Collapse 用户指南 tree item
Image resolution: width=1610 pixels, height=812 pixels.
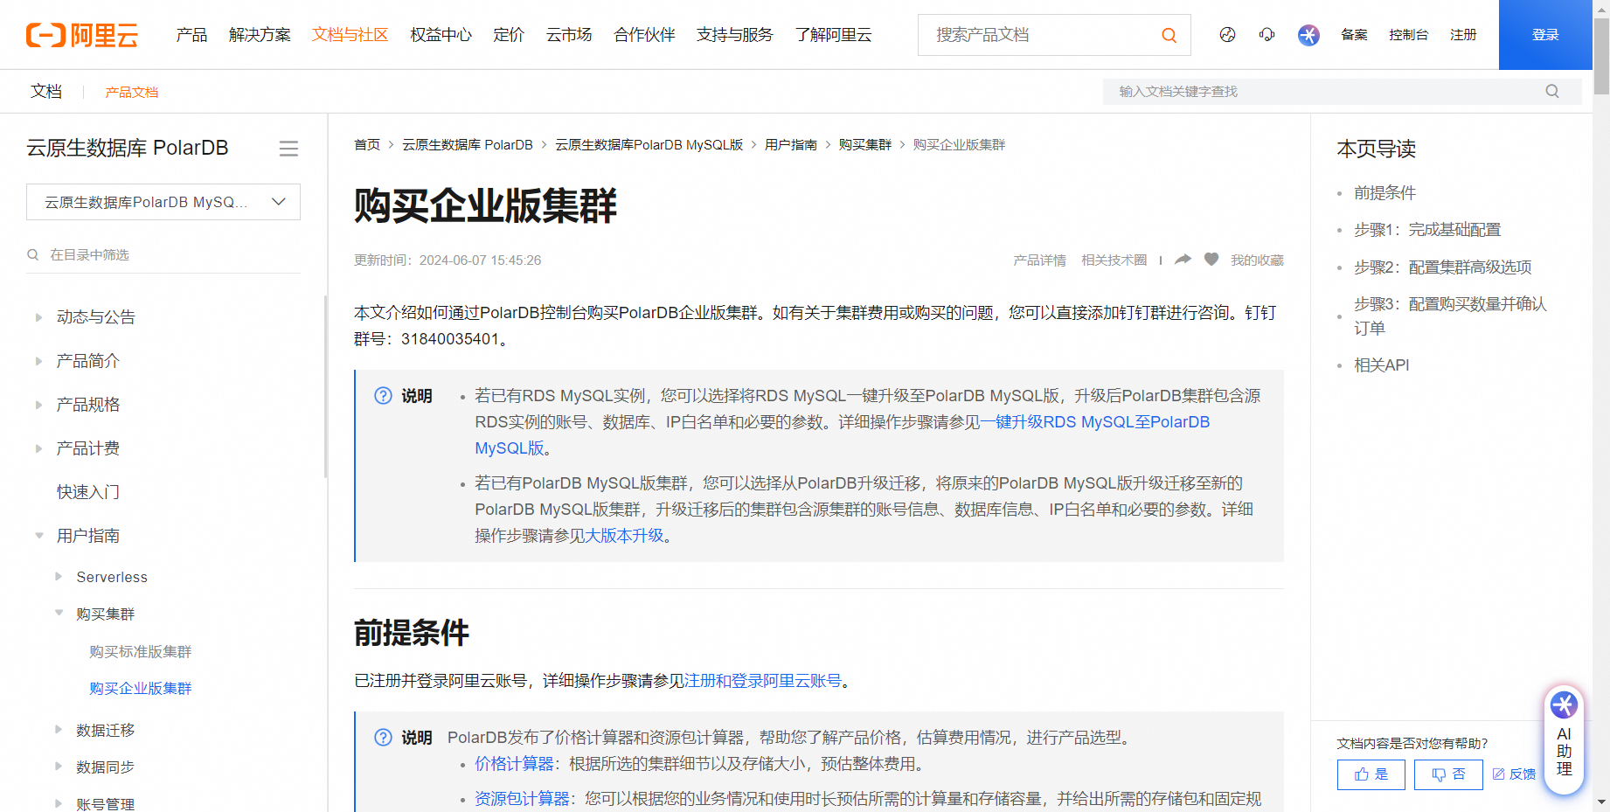coord(38,536)
